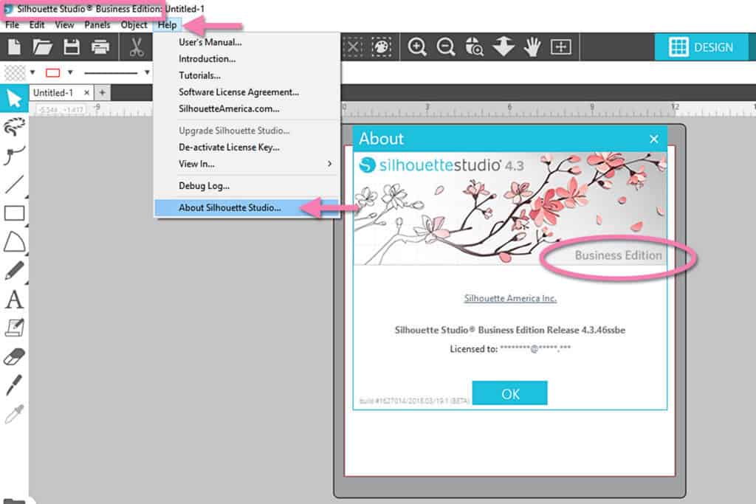
Task: Click the Help menu in the menu bar
Action: coord(168,25)
